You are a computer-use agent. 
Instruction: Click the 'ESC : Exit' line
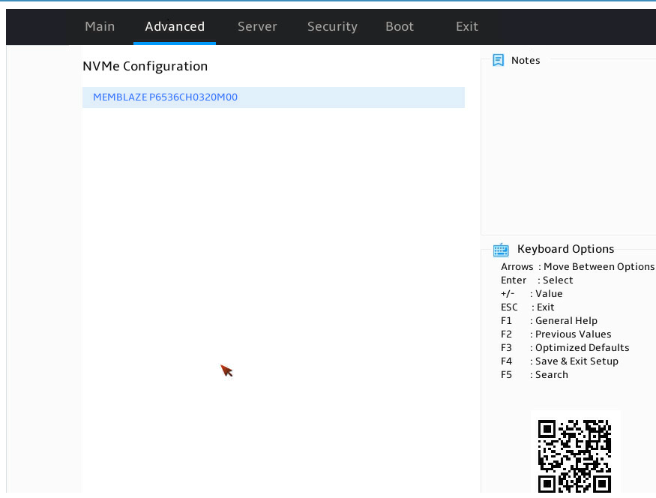528,307
